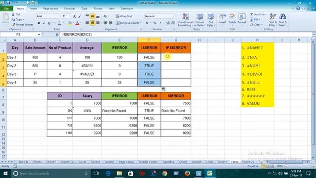The height and width of the screenshot is (178, 316).
Task: Select column H header
Action: pyautogui.click(x=199, y=40)
